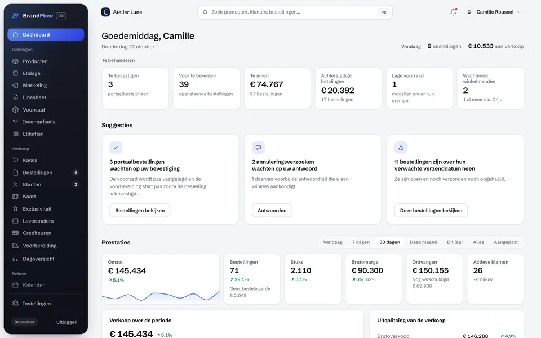Expand the Camille Roussel account menu chevron
Screen dimensions: 541x338
click(519, 12)
